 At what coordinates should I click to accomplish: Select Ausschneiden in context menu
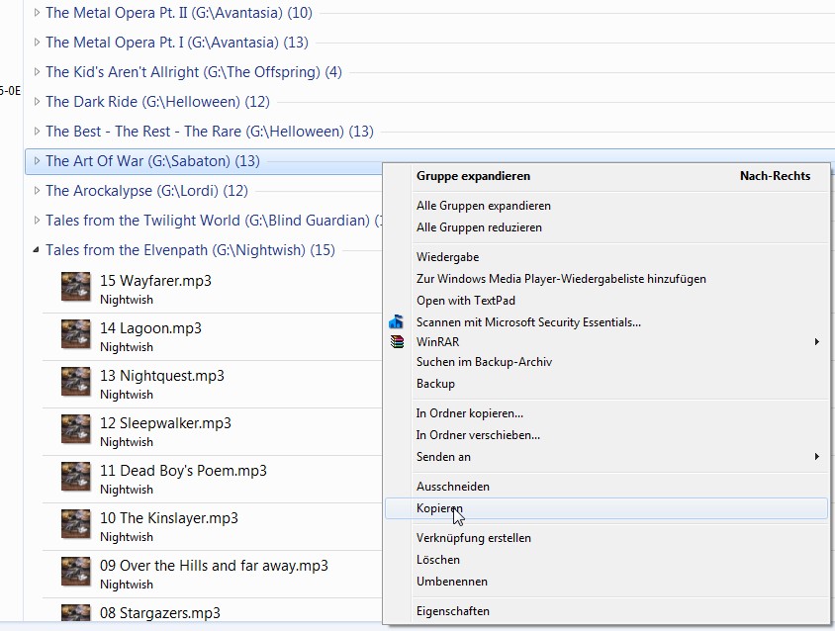click(x=606, y=487)
